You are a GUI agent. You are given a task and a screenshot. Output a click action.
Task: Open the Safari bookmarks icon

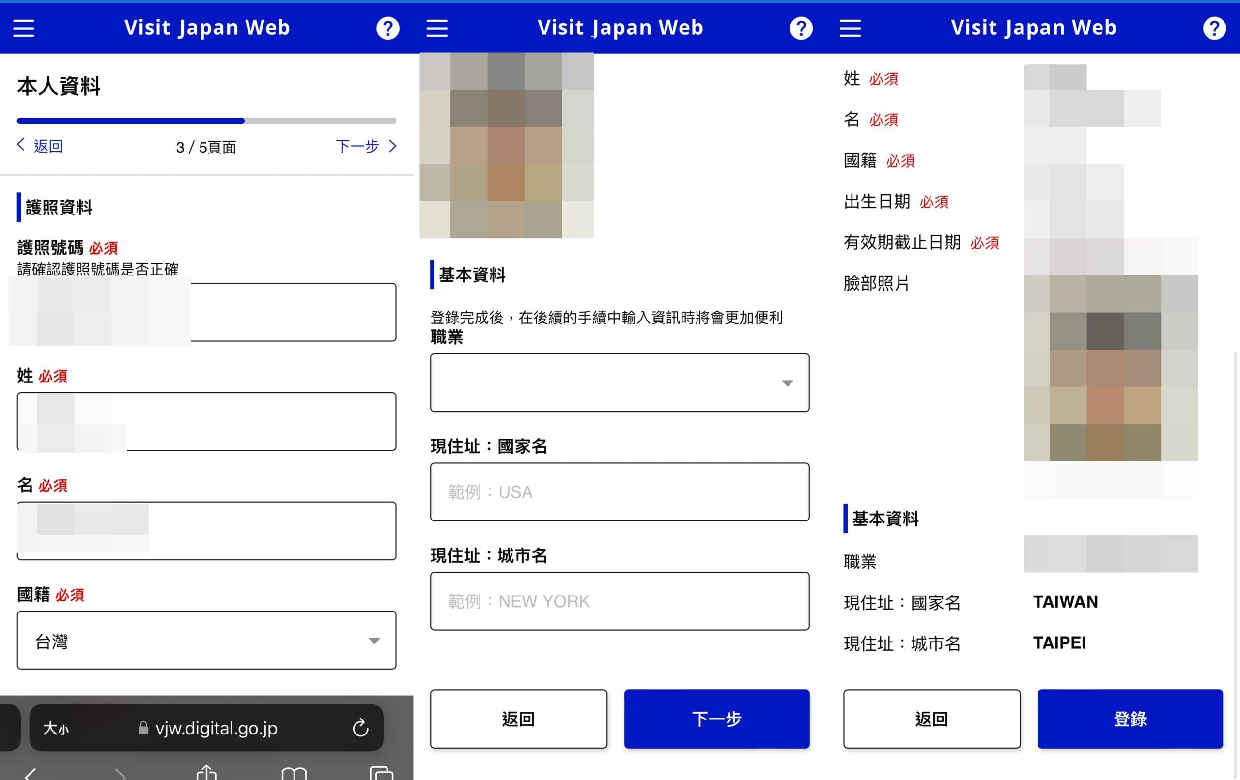(x=294, y=773)
